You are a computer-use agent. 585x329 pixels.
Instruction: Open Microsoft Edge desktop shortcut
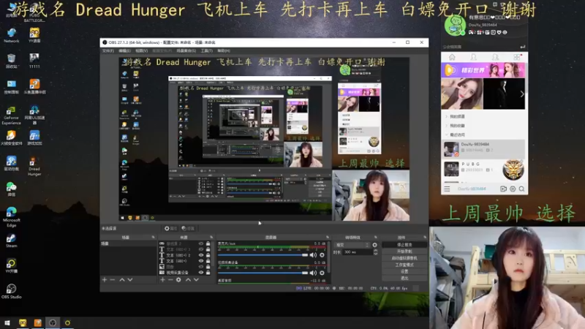pyautogui.click(x=11, y=216)
